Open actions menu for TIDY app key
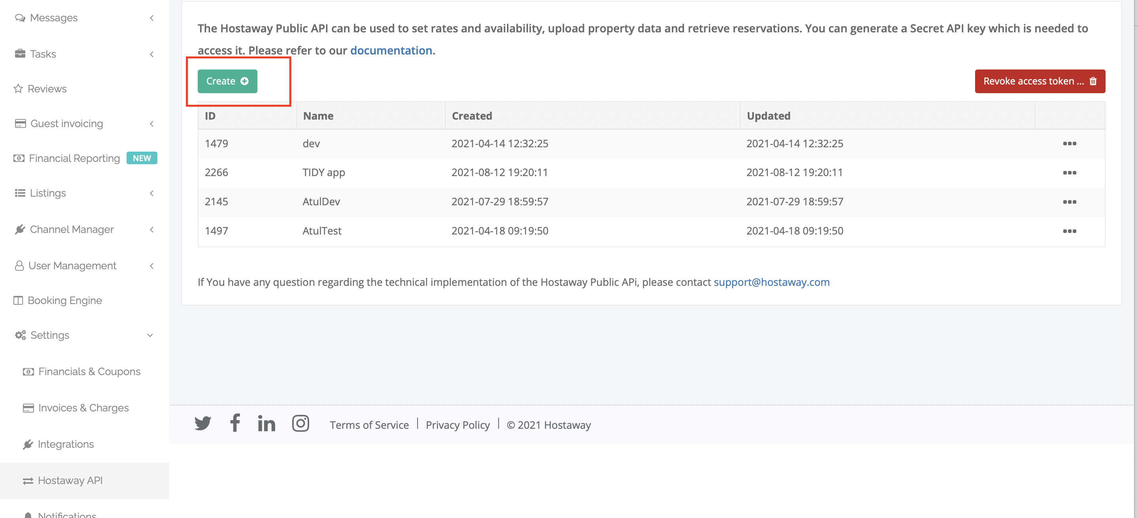This screenshot has width=1138, height=518. (x=1069, y=173)
